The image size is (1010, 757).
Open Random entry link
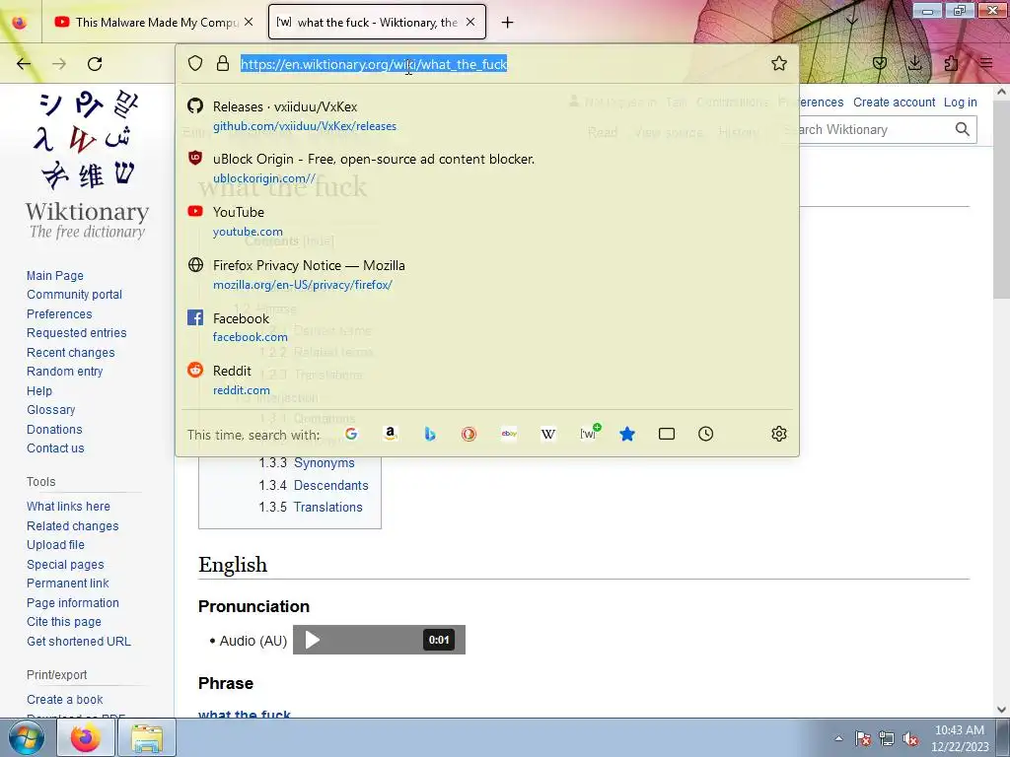[x=64, y=372]
